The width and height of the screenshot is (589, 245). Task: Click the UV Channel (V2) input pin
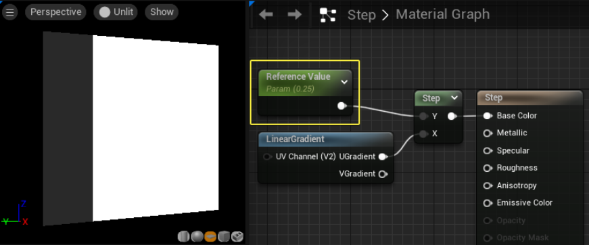pyautogui.click(x=267, y=157)
